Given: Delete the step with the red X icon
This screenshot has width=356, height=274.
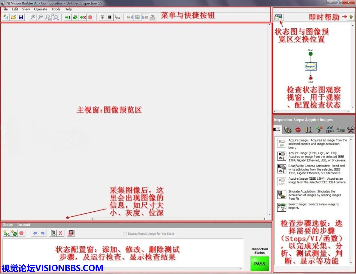Looking at the screenshot, I should [x=60, y=233].
